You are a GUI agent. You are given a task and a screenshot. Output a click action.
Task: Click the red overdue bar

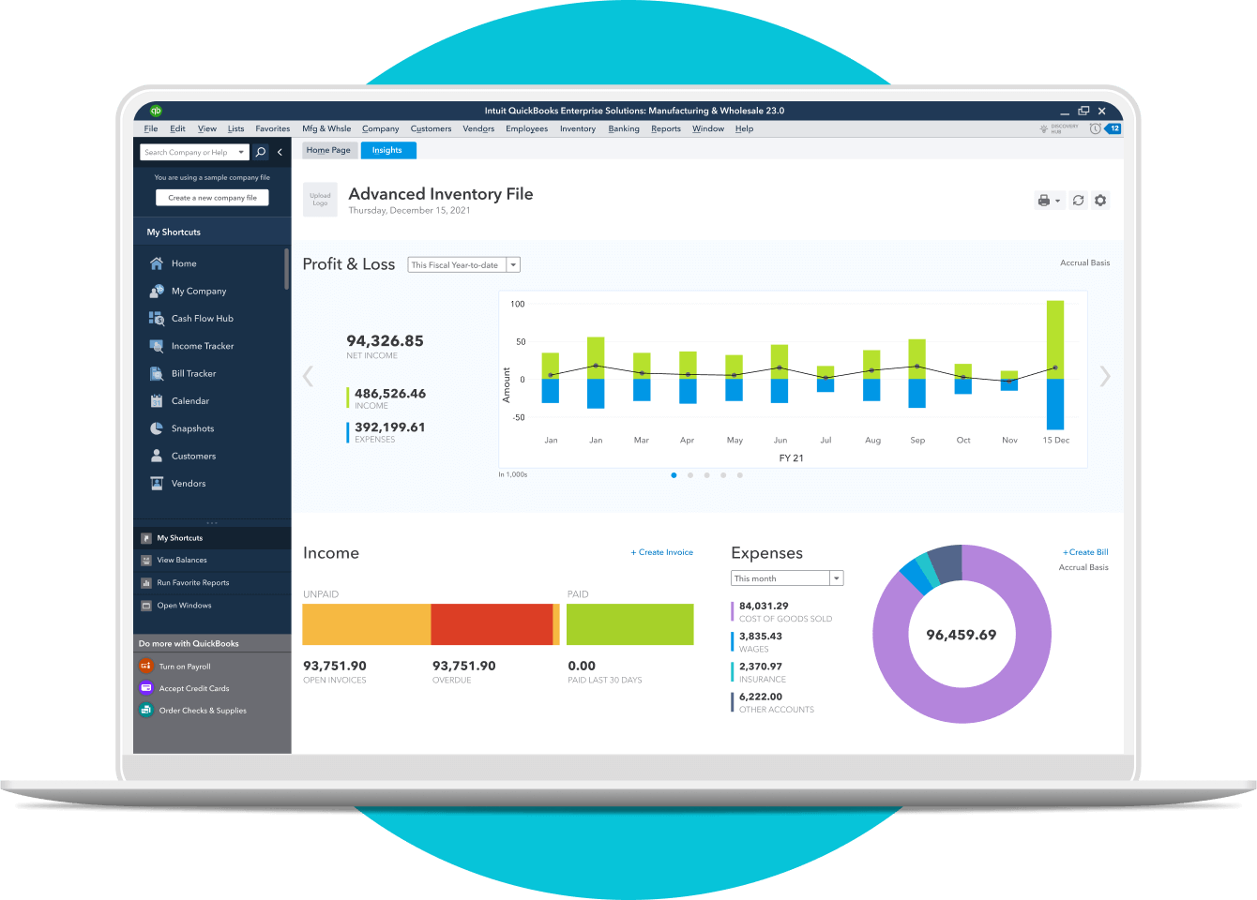(492, 624)
